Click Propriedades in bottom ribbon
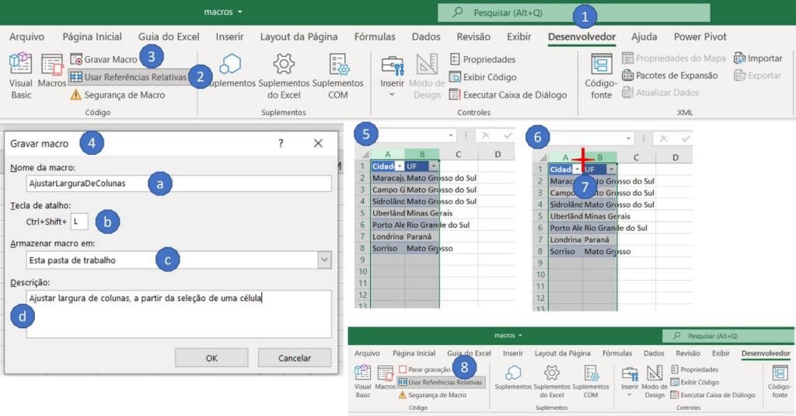This screenshot has height=416, width=796. click(694, 369)
